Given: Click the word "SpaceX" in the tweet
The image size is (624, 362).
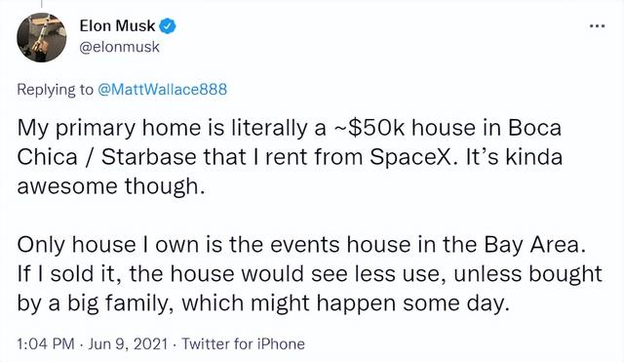Looking at the screenshot, I should click(411, 157).
